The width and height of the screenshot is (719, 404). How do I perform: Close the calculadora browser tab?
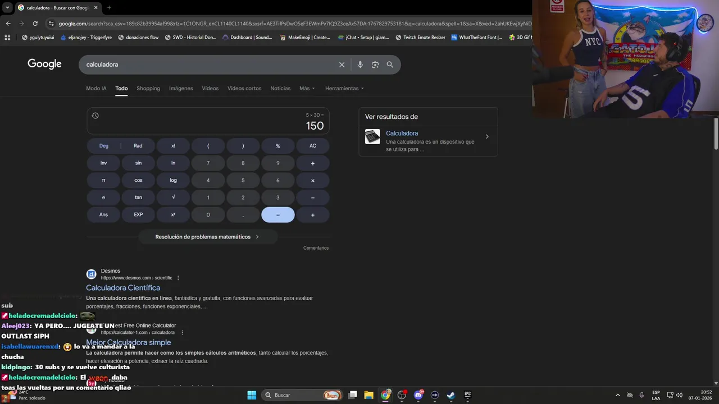[x=95, y=7]
